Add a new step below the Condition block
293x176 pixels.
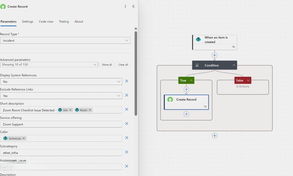214,136
